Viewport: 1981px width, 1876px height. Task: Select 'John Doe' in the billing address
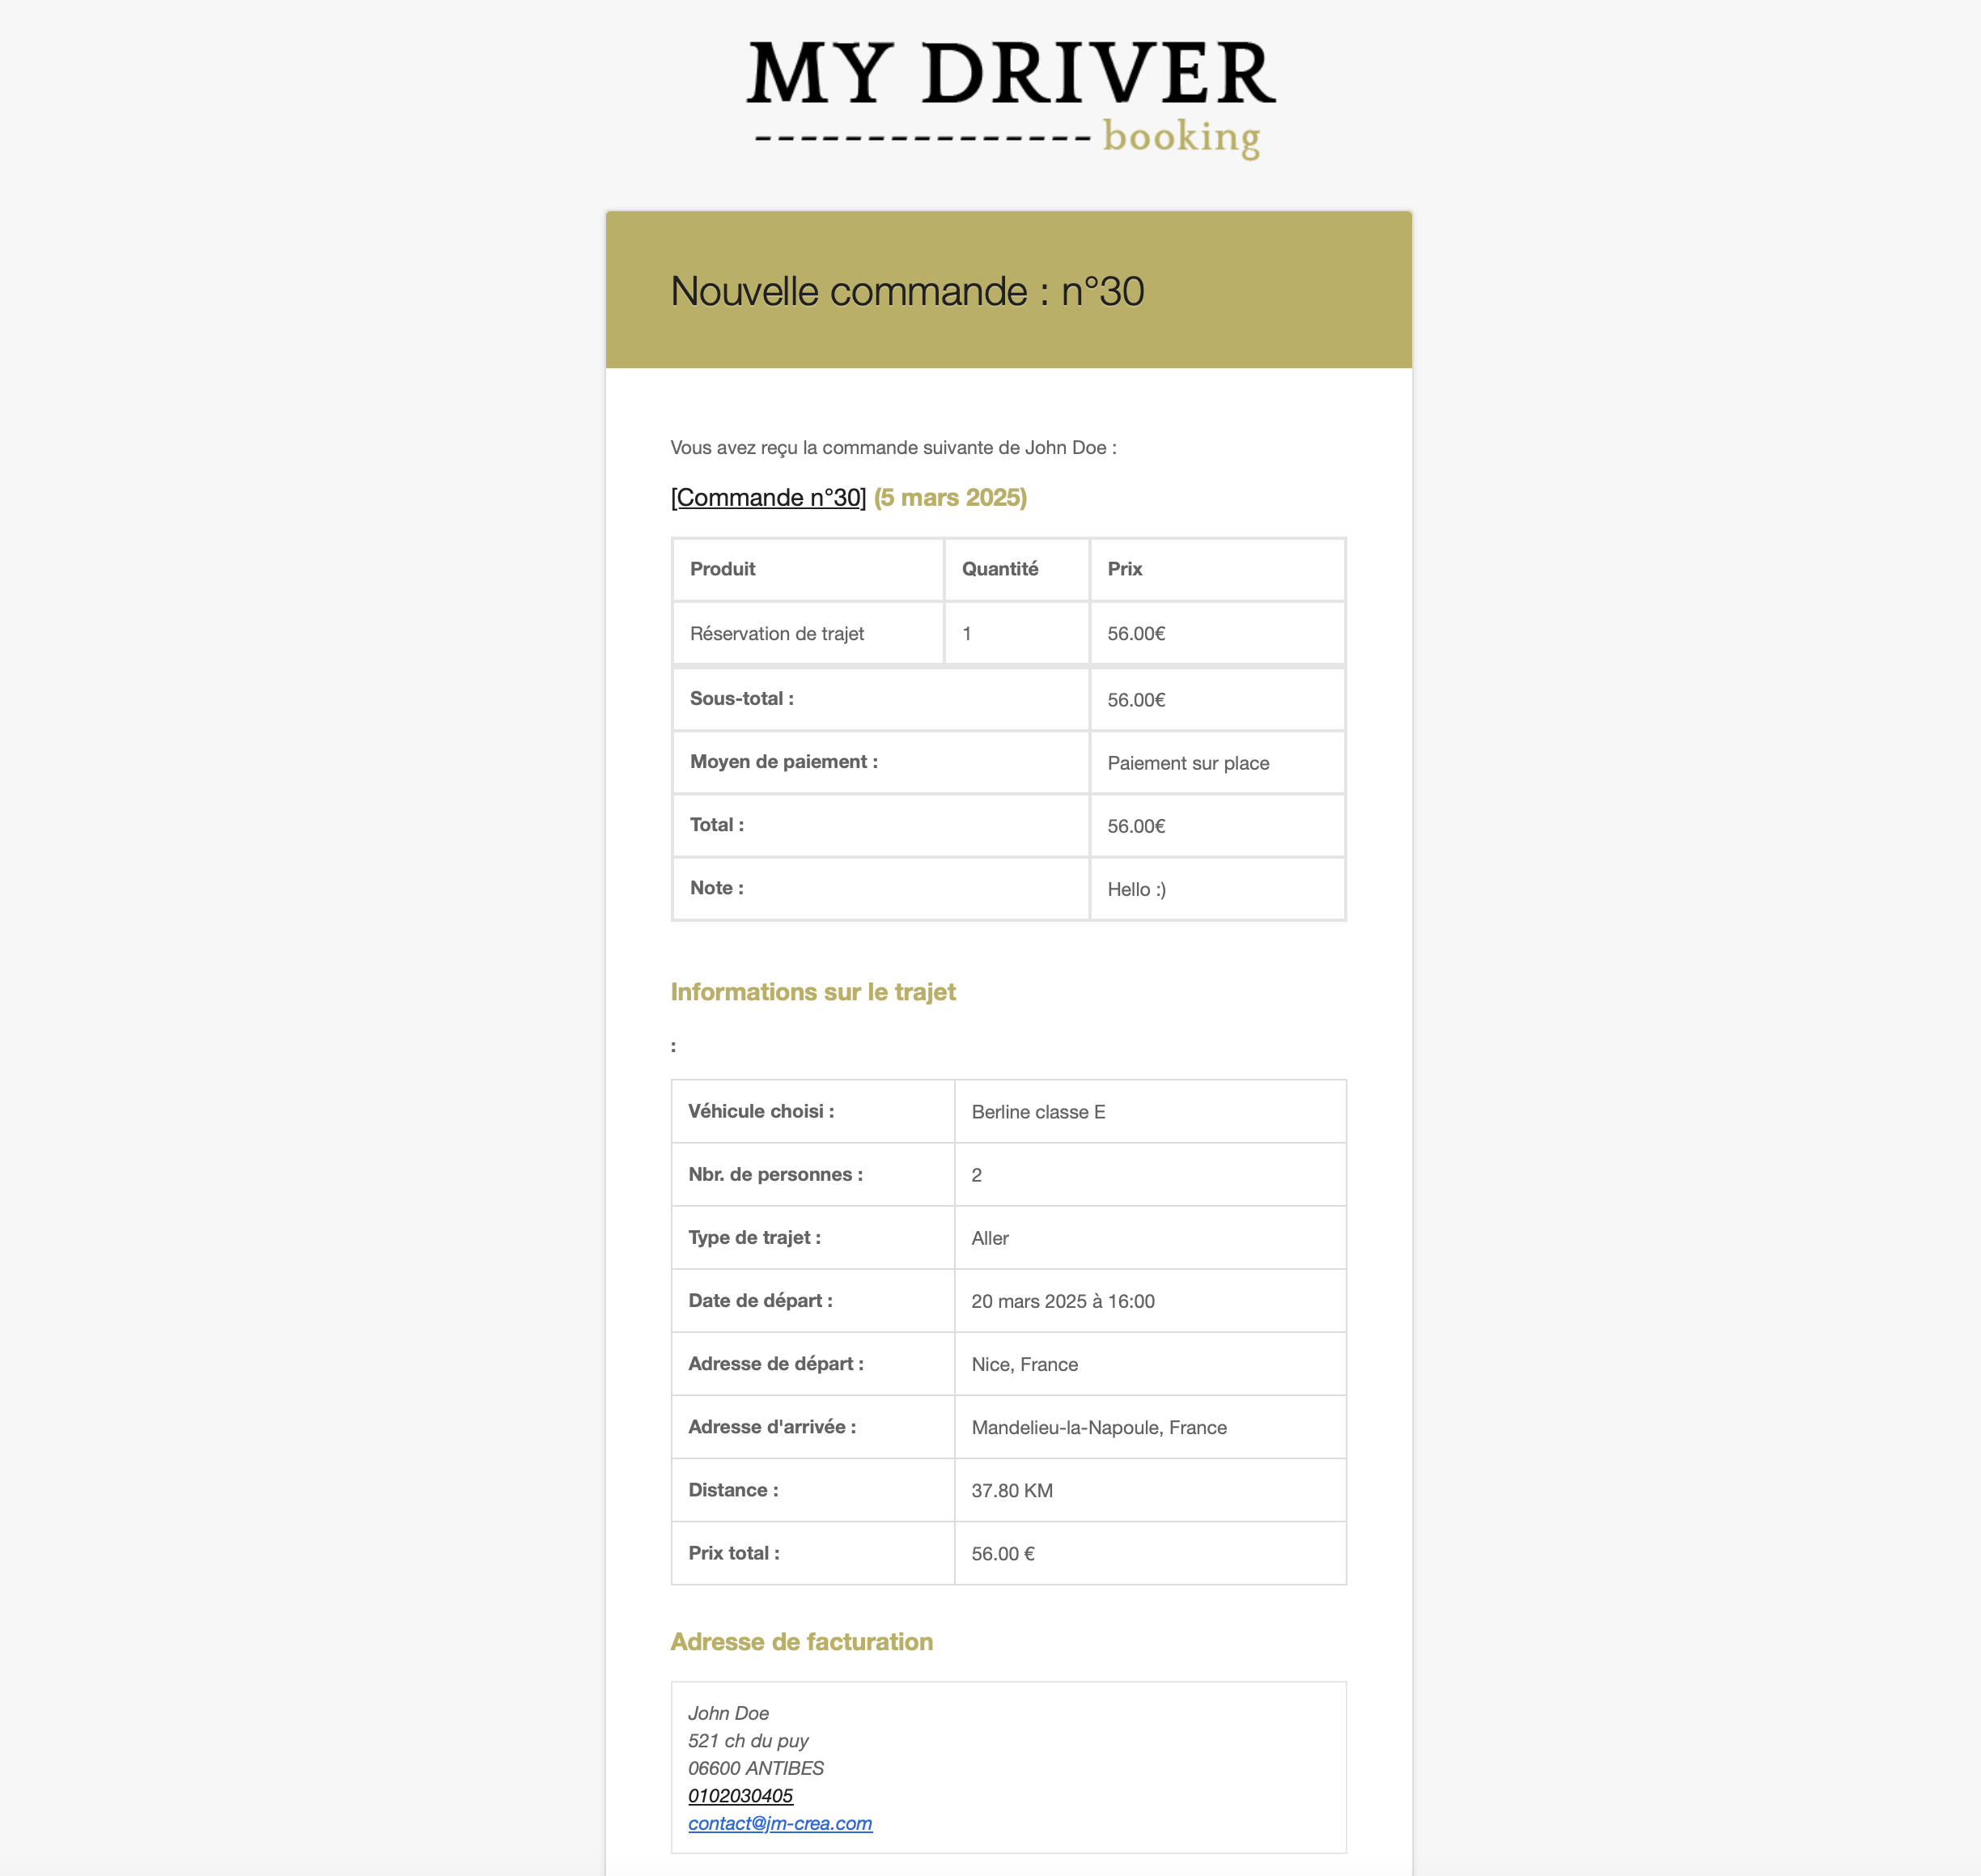[728, 1713]
